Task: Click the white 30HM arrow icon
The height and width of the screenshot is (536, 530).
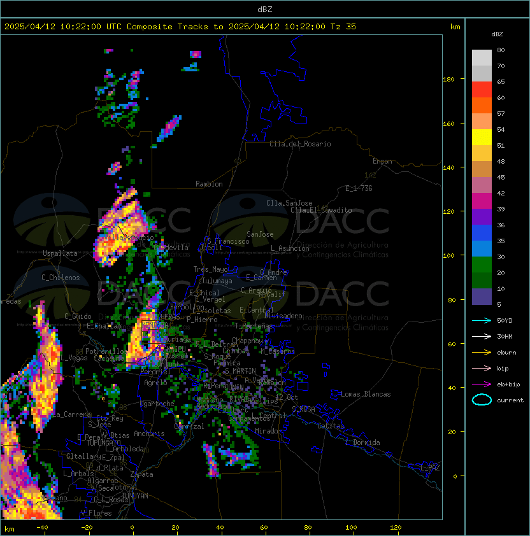Action: point(482,336)
